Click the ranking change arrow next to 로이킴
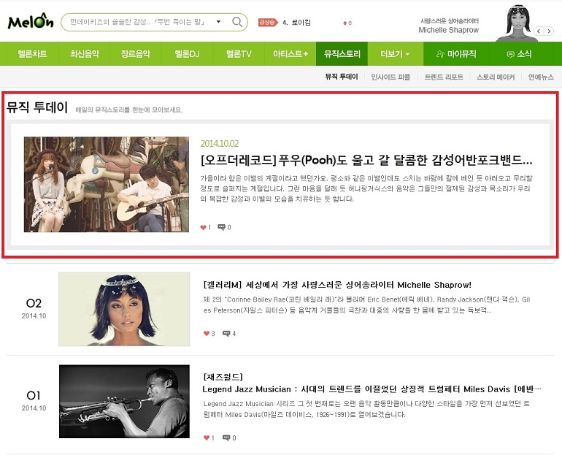This screenshot has height=455, width=562. tap(347, 23)
